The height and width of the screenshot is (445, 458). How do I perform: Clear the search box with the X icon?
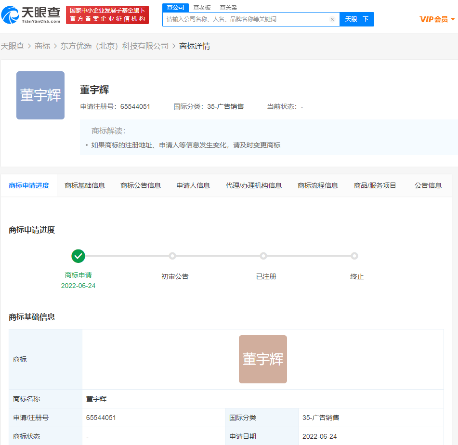[x=332, y=19]
